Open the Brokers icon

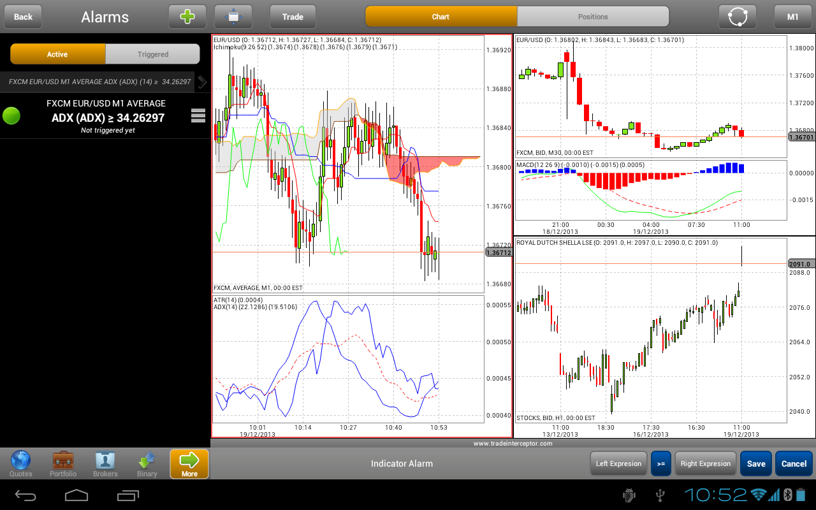105,463
